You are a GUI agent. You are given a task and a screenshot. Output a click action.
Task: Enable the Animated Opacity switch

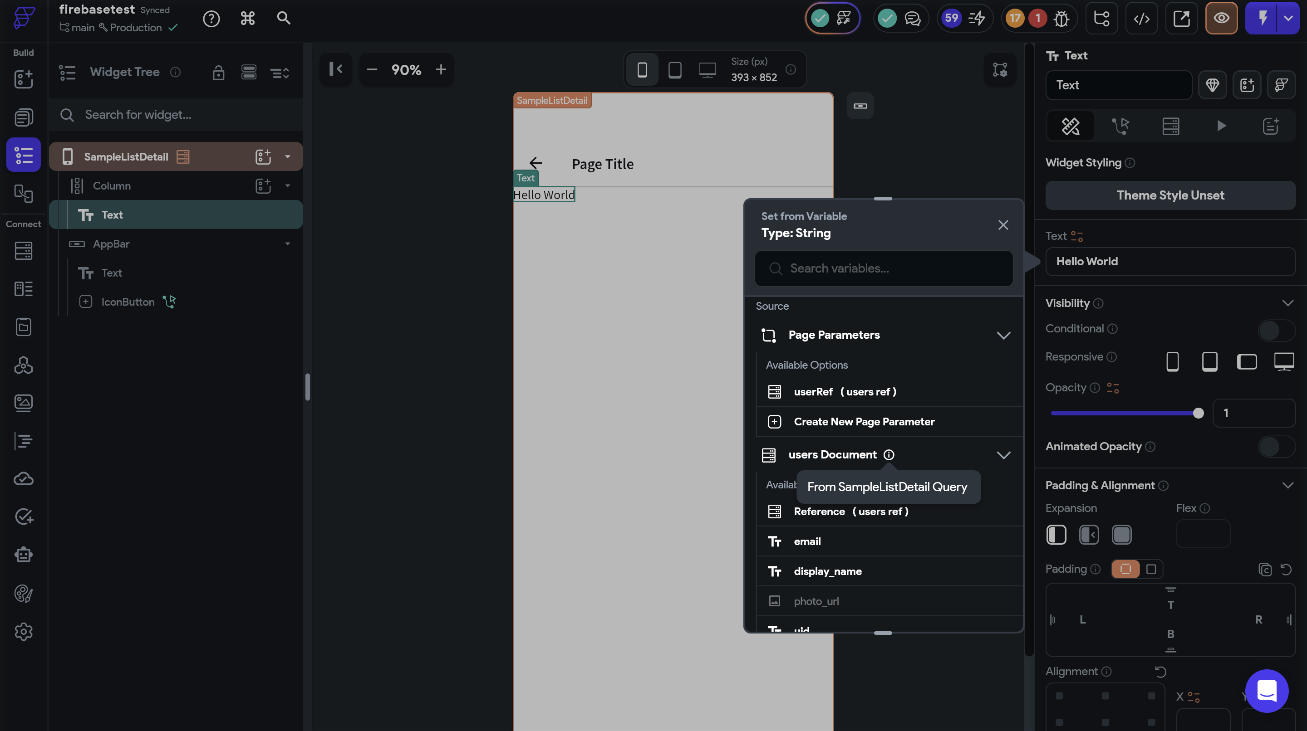point(1276,447)
